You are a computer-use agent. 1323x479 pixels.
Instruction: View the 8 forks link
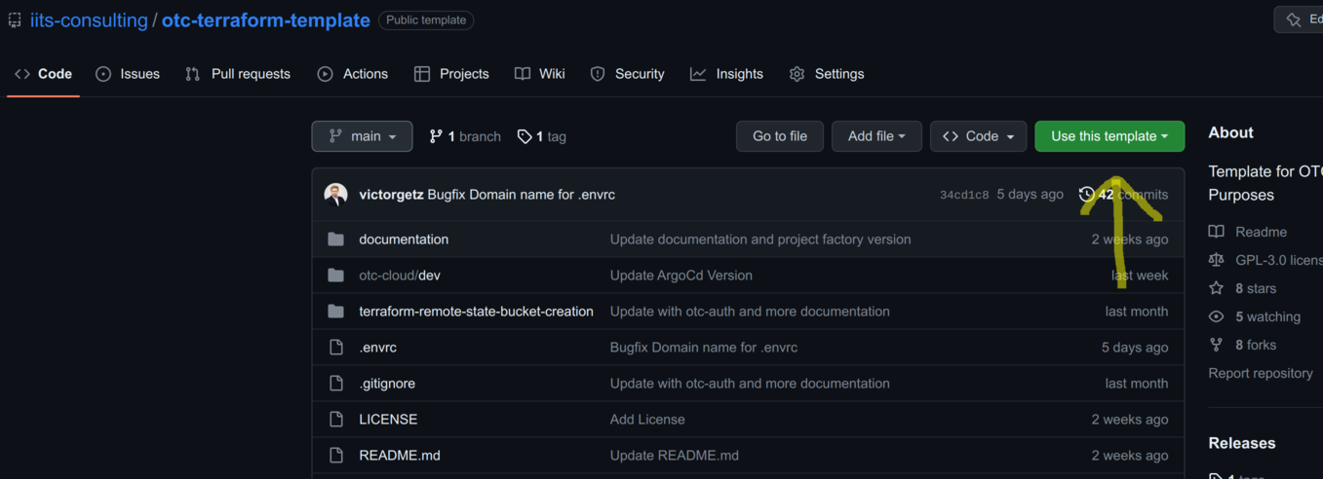click(x=1242, y=345)
